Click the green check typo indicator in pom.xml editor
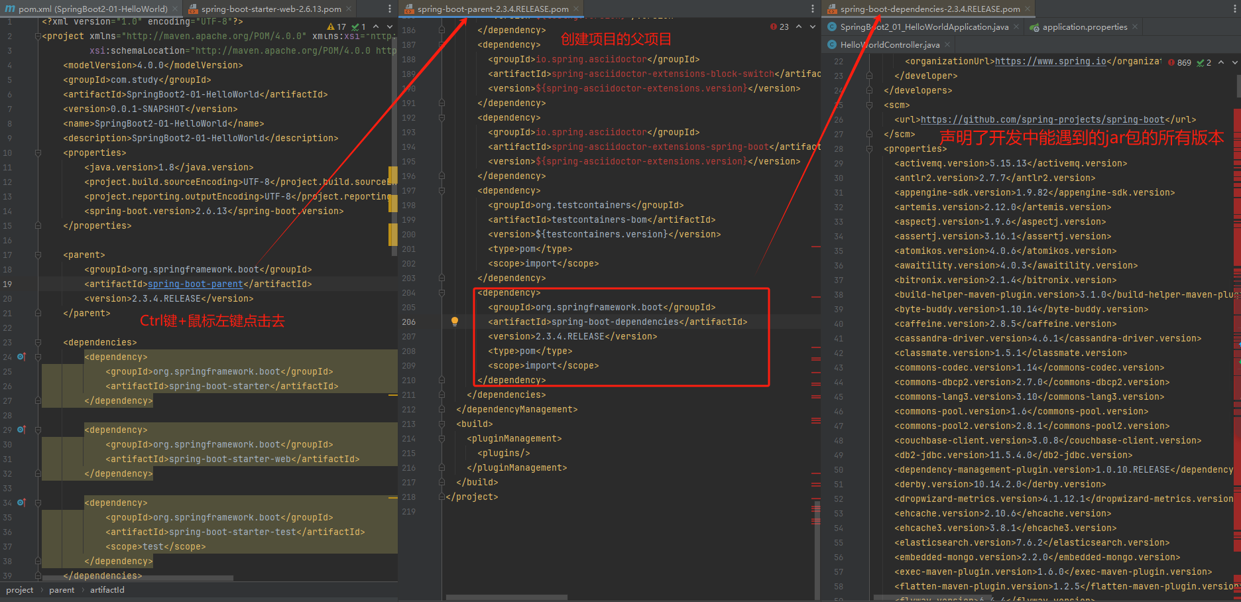 click(x=359, y=27)
